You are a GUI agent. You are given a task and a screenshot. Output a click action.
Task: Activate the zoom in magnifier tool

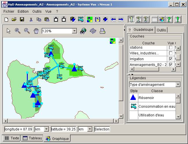18,31
